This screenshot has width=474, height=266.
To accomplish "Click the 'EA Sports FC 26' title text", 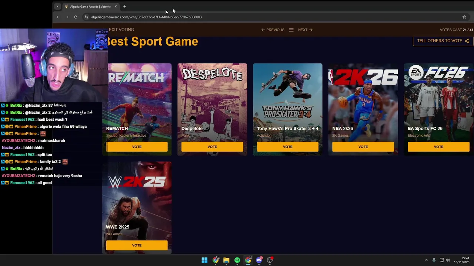I will 425,129.
